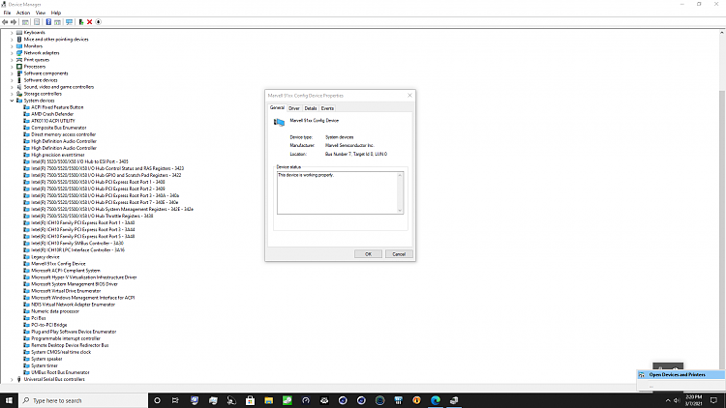Disable device using the circled down-arrow icon

[x=98, y=21]
